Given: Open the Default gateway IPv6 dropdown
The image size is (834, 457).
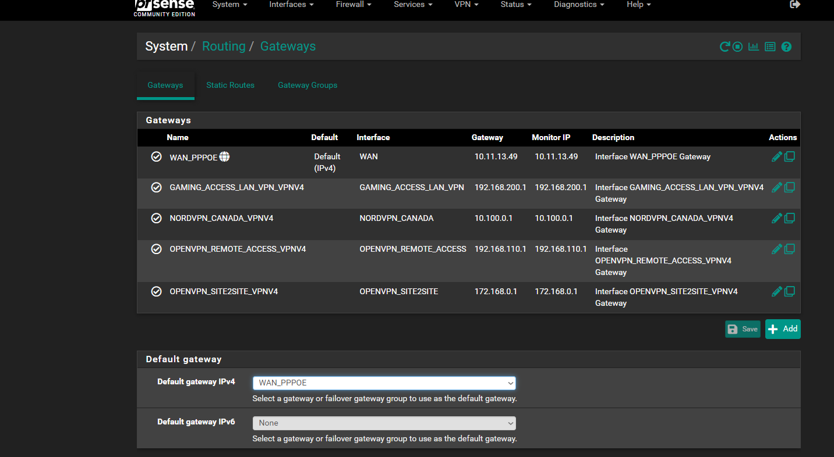Looking at the screenshot, I should (384, 423).
